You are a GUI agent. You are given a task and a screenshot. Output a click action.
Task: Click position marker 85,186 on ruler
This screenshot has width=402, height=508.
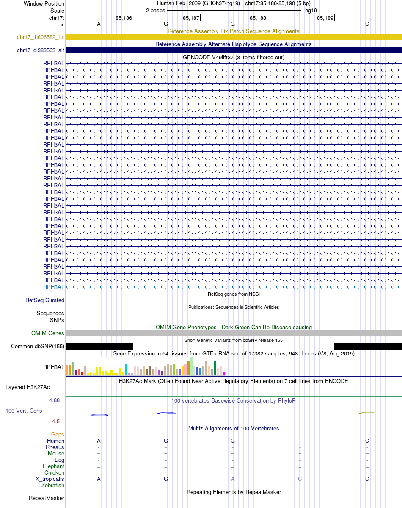click(124, 18)
